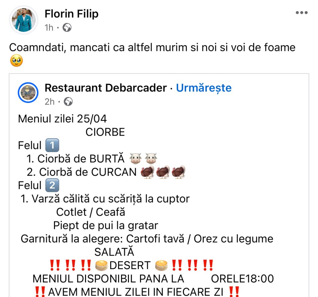Click the Coamndati caption text
The width and height of the screenshot is (318, 297).
pos(152,48)
